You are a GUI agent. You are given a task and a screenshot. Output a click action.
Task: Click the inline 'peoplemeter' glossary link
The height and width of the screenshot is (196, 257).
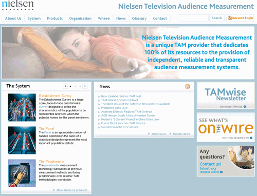point(52,165)
